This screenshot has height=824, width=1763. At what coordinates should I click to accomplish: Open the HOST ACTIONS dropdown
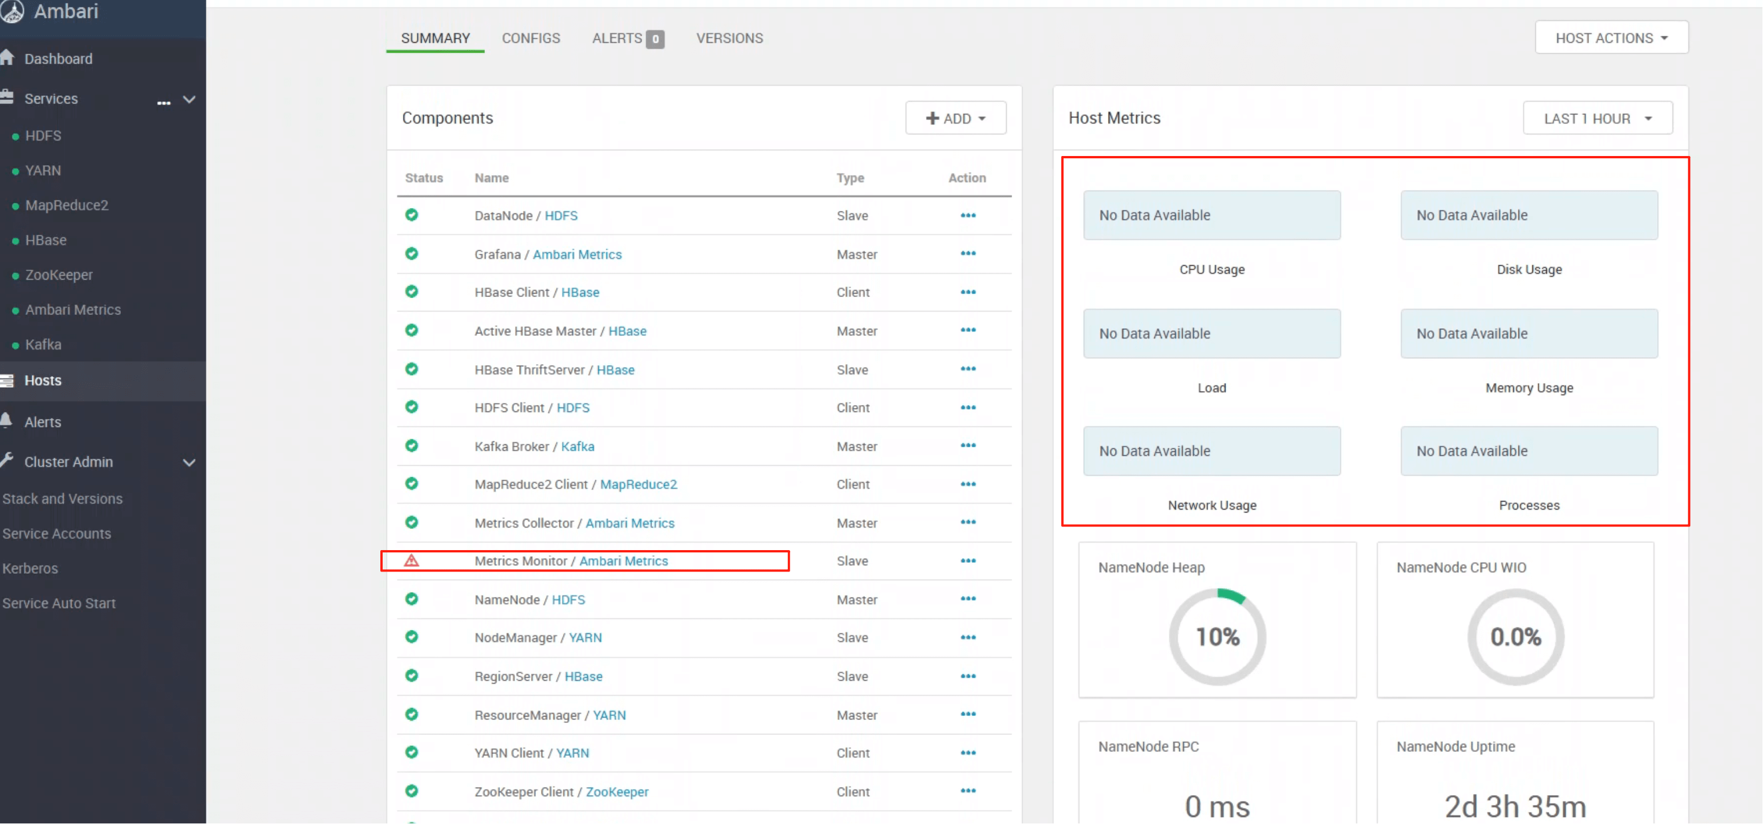[1611, 38]
